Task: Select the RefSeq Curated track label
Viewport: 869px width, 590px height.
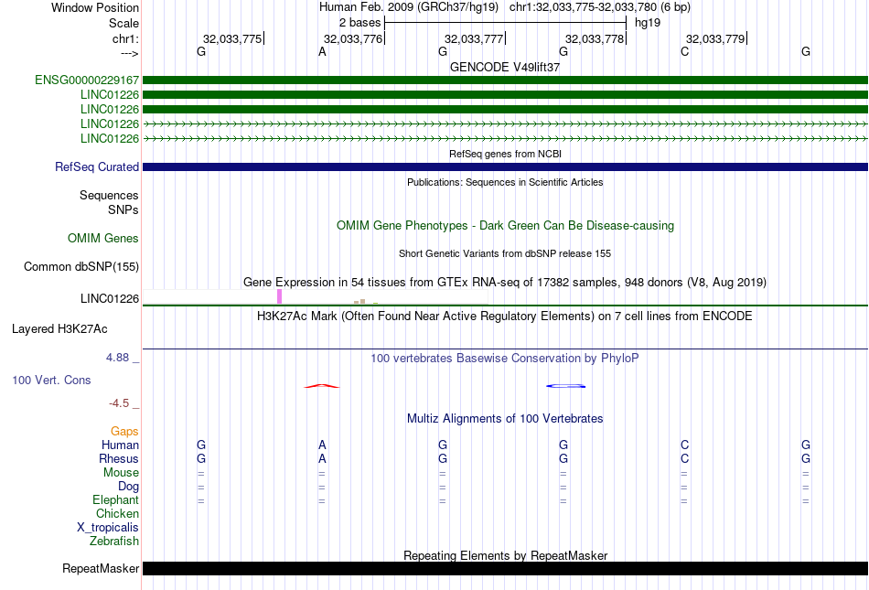Action: (x=97, y=166)
